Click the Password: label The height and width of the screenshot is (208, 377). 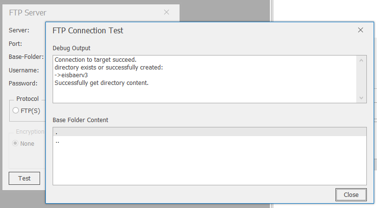click(23, 83)
